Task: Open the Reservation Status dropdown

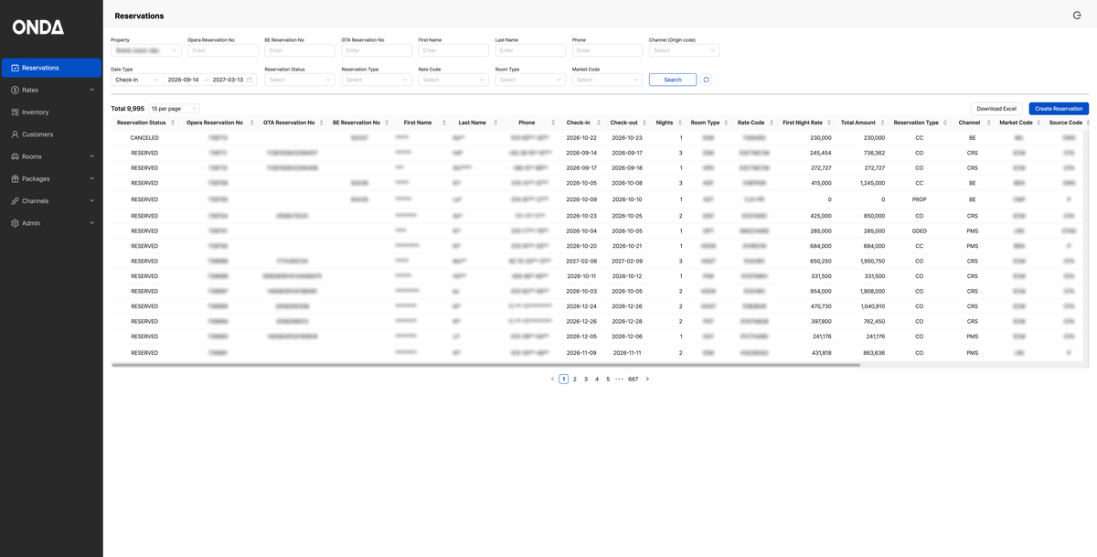Action: click(300, 80)
